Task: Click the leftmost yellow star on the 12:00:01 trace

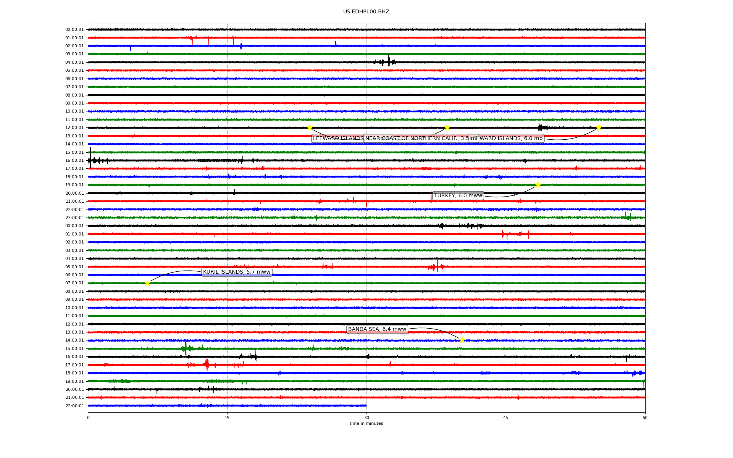Action: pyautogui.click(x=310, y=127)
